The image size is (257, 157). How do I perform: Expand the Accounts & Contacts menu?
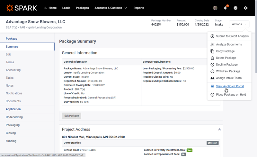[111, 8]
